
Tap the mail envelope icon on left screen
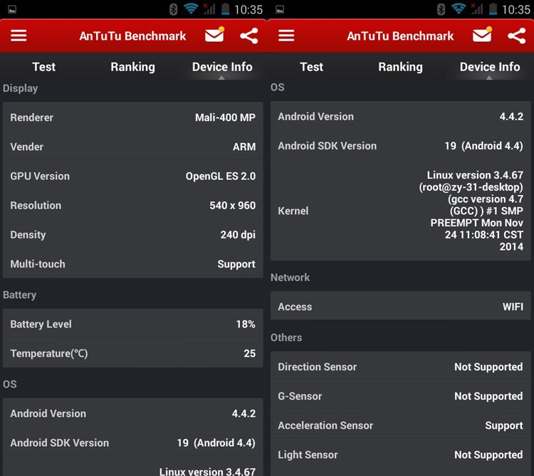click(214, 36)
